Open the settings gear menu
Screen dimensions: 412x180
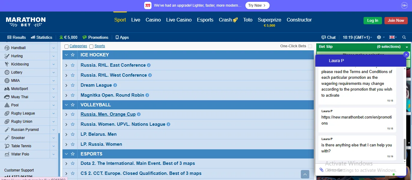379,37
